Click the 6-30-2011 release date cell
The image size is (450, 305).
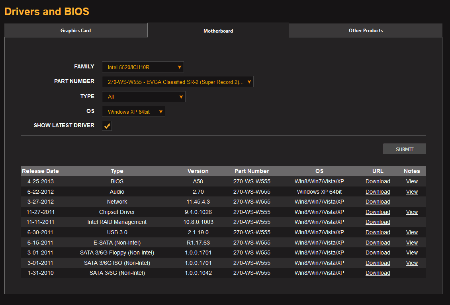pos(41,233)
